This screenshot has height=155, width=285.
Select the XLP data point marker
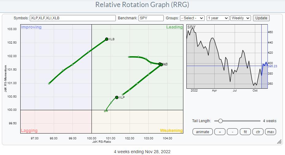pos(117,97)
